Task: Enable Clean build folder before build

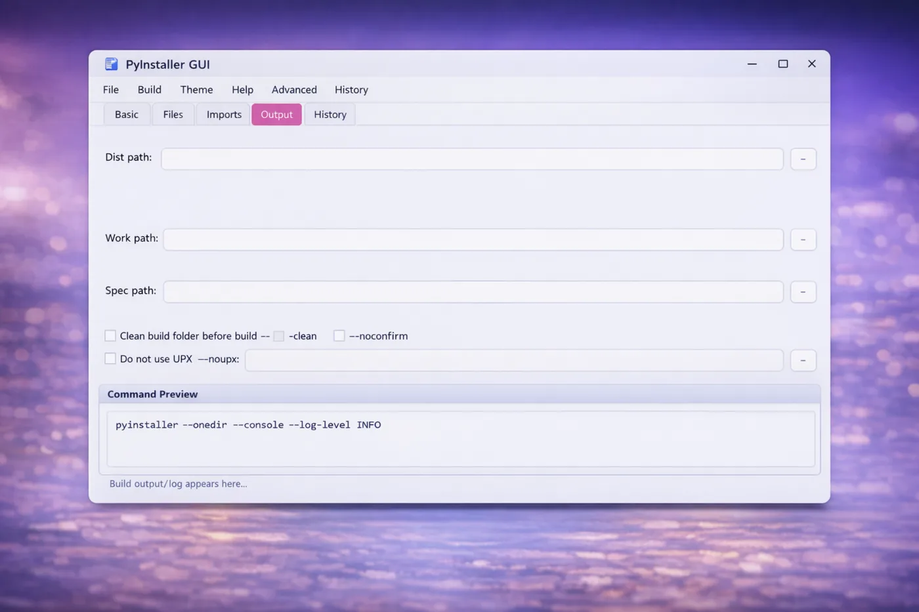Action: pos(110,335)
